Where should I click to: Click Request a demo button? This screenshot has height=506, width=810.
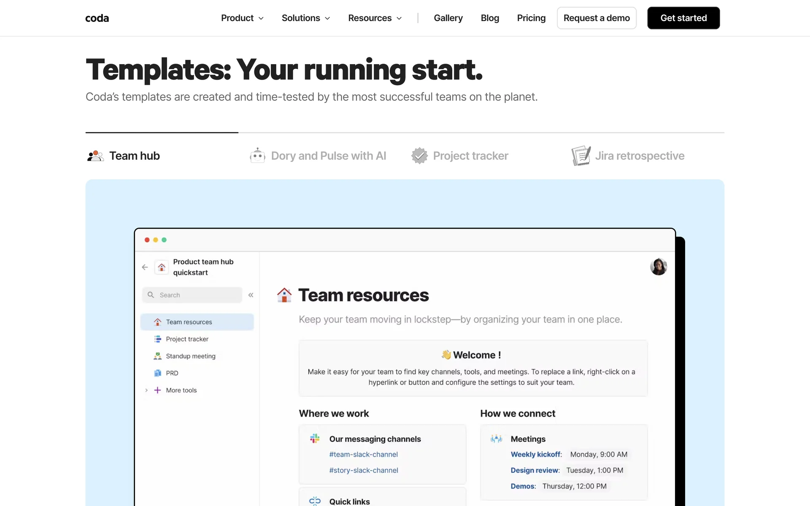(x=596, y=18)
